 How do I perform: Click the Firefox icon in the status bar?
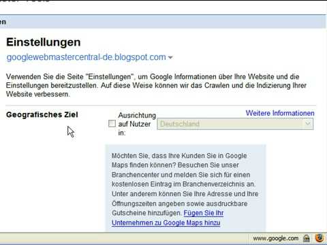[320, 238]
